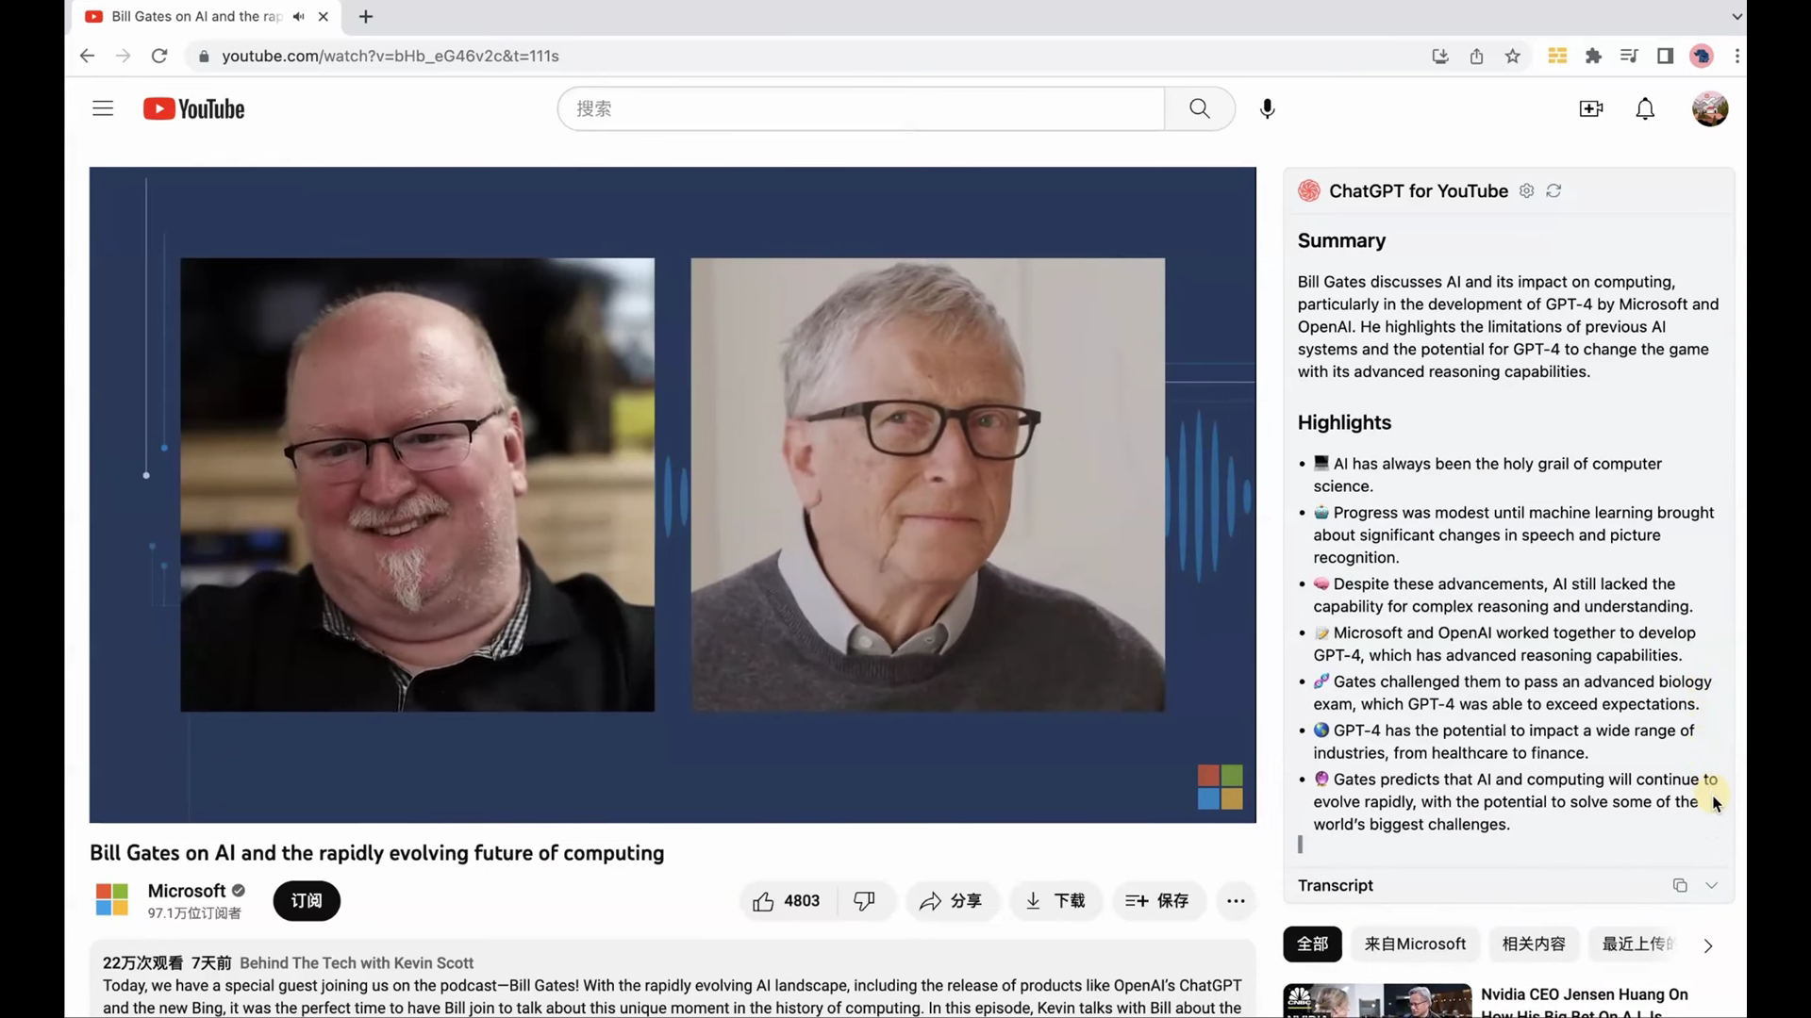The width and height of the screenshot is (1811, 1018).
Task: Click the 订阅 subscribe button
Action: (306, 900)
